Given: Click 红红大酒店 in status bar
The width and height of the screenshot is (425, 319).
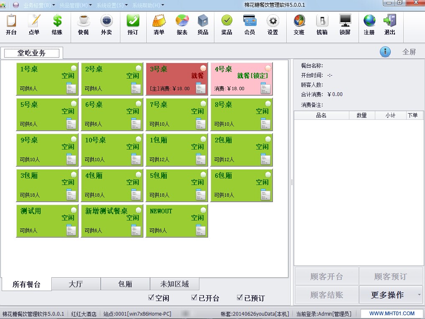Looking at the screenshot, I should pos(84,314).
